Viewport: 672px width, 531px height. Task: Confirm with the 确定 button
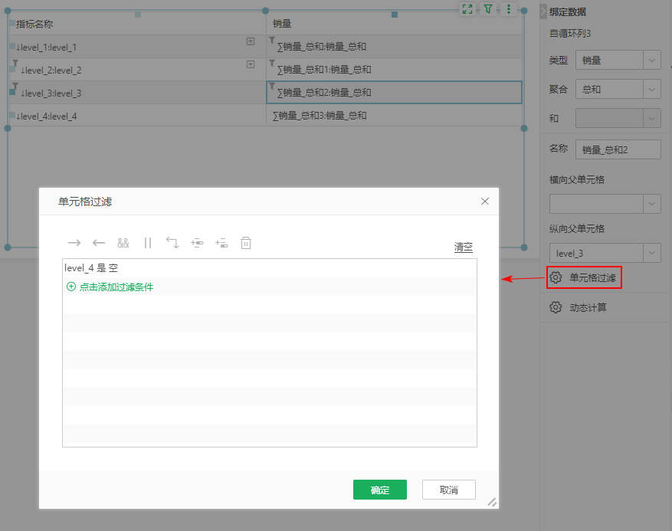coord(380,490)
